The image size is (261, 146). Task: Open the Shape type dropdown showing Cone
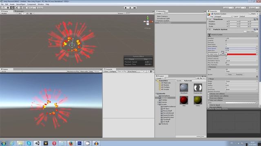241,81
